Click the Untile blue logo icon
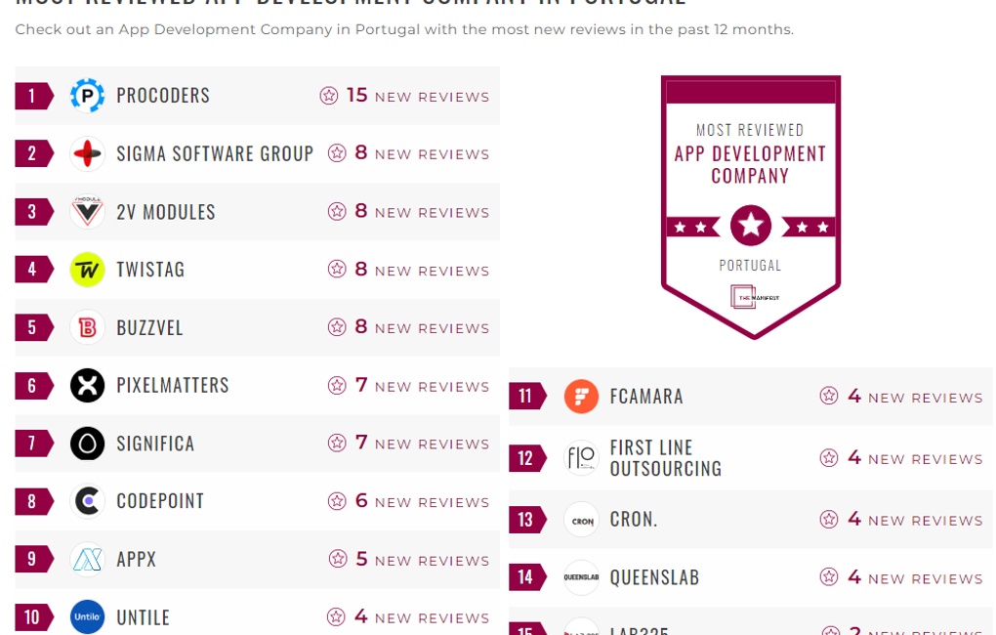Screen dimensions: 996x635 pyautogui.click(x=88, y=617)
